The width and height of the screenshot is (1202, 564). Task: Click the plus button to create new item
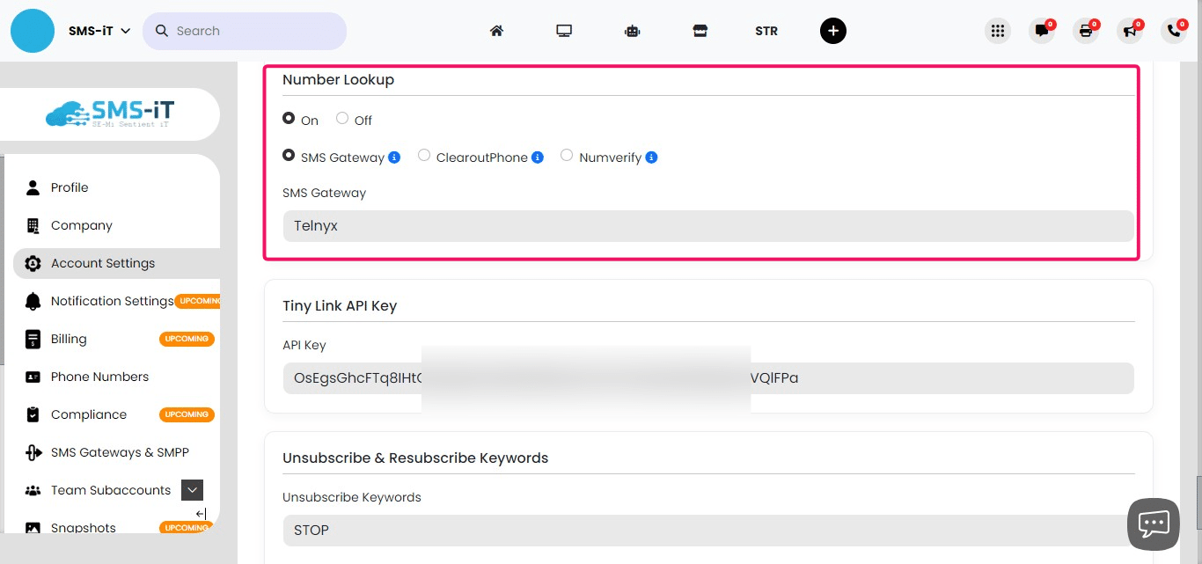(x=832, y=30)
